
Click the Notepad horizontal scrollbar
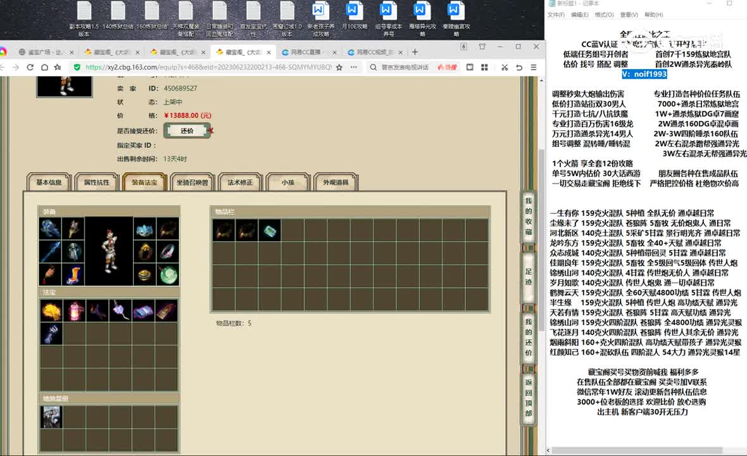tap(636, 450)
